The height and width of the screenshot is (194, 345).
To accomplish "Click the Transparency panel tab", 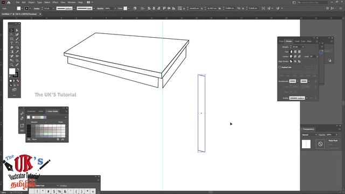I will click(308, 129).
